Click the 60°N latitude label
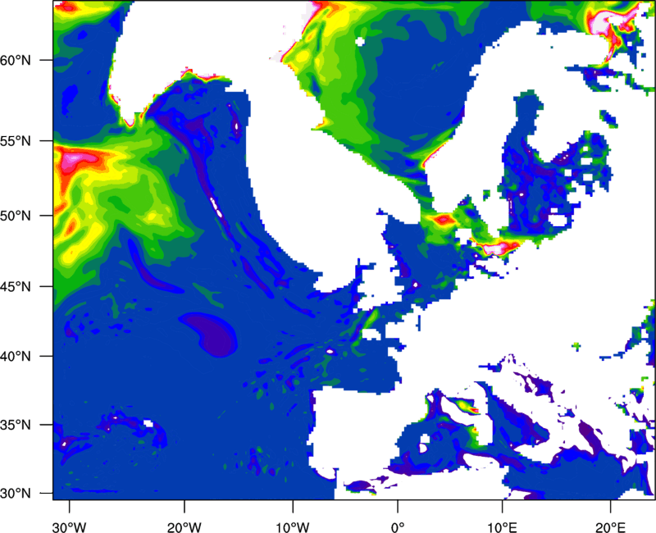The height and width of the screenshot is (533, 656). coord(16,60)
